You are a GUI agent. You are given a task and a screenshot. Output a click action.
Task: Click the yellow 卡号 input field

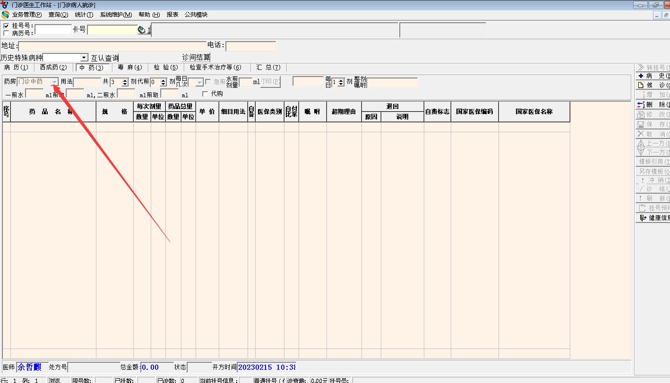112,30
